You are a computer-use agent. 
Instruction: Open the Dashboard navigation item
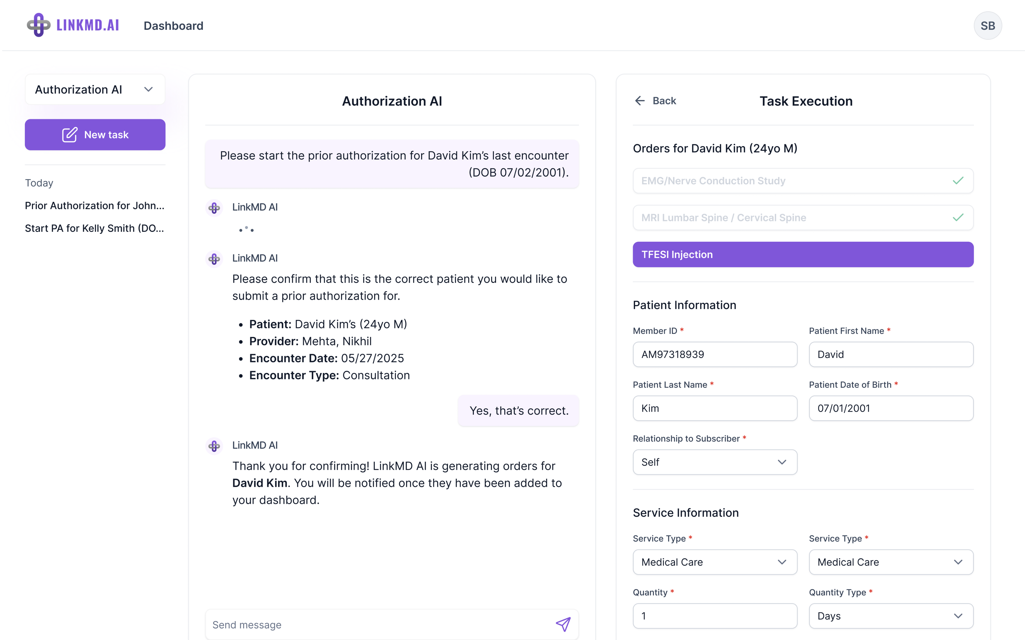point(173,26)
